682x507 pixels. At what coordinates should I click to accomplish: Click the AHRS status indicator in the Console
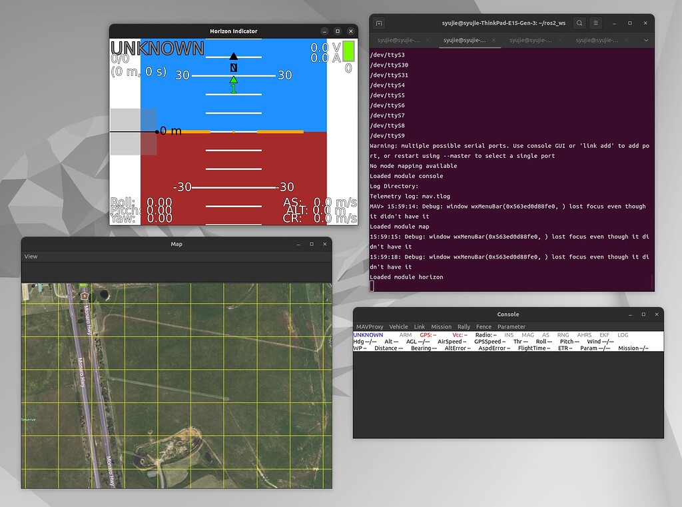583,335
